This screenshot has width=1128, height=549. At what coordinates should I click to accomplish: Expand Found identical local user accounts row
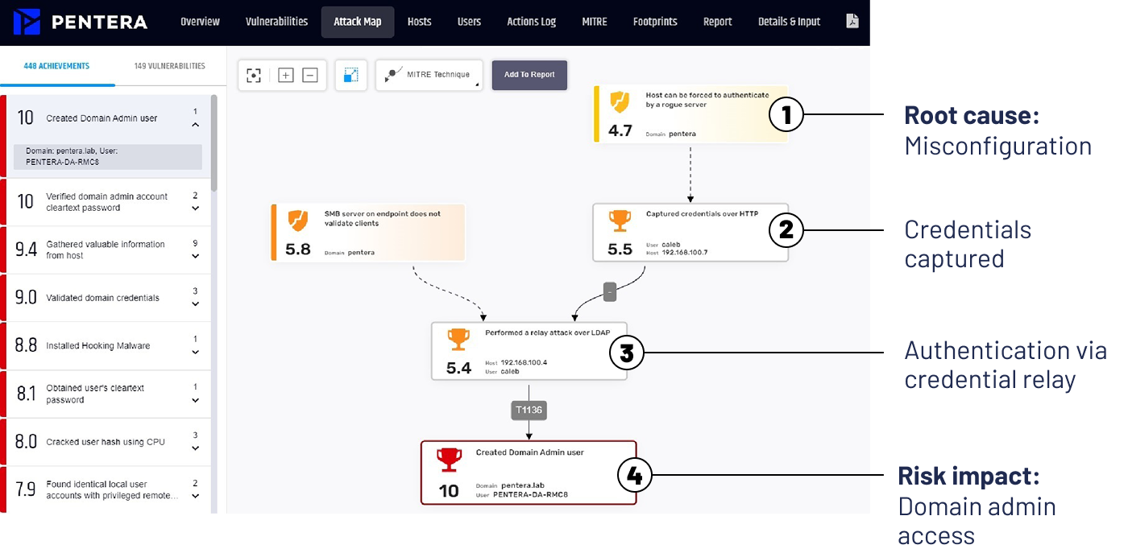pyautogui.click(x=195, y=496)
